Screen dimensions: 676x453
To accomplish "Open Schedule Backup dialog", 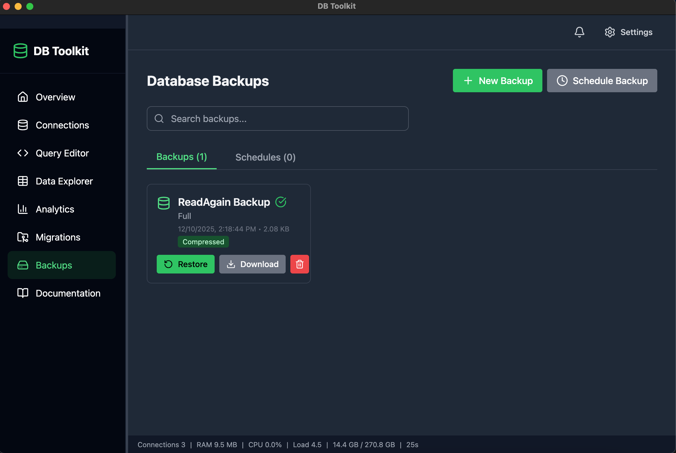I will point(602,81).
